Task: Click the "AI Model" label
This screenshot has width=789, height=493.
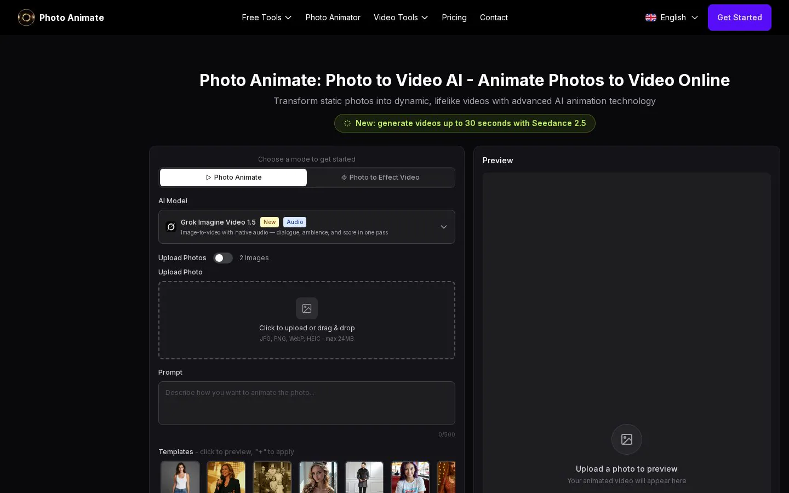Action: point(173,201)
